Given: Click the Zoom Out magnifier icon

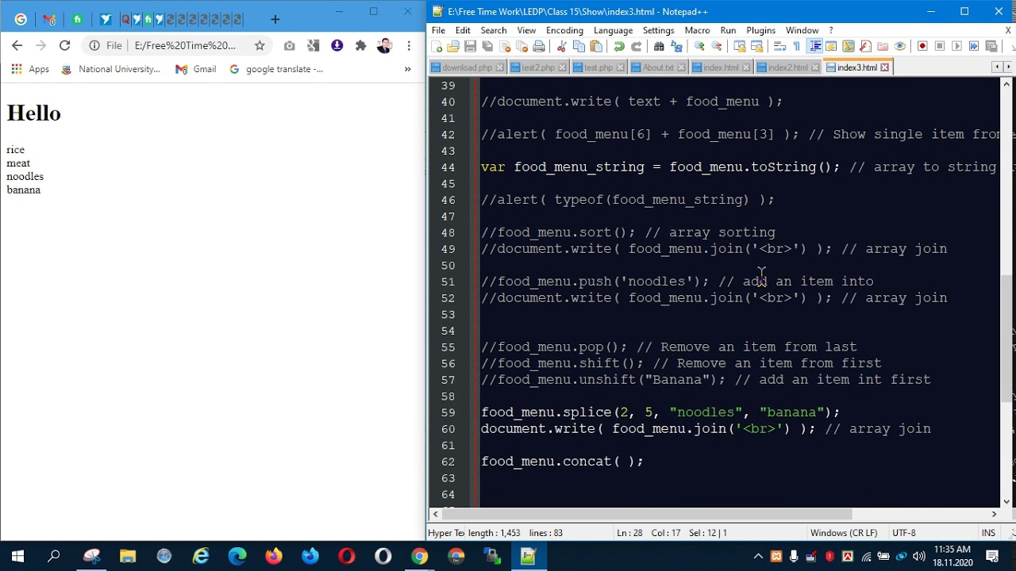Looking at the screenshot, I should pyautogui.click(x=717, y=46).
